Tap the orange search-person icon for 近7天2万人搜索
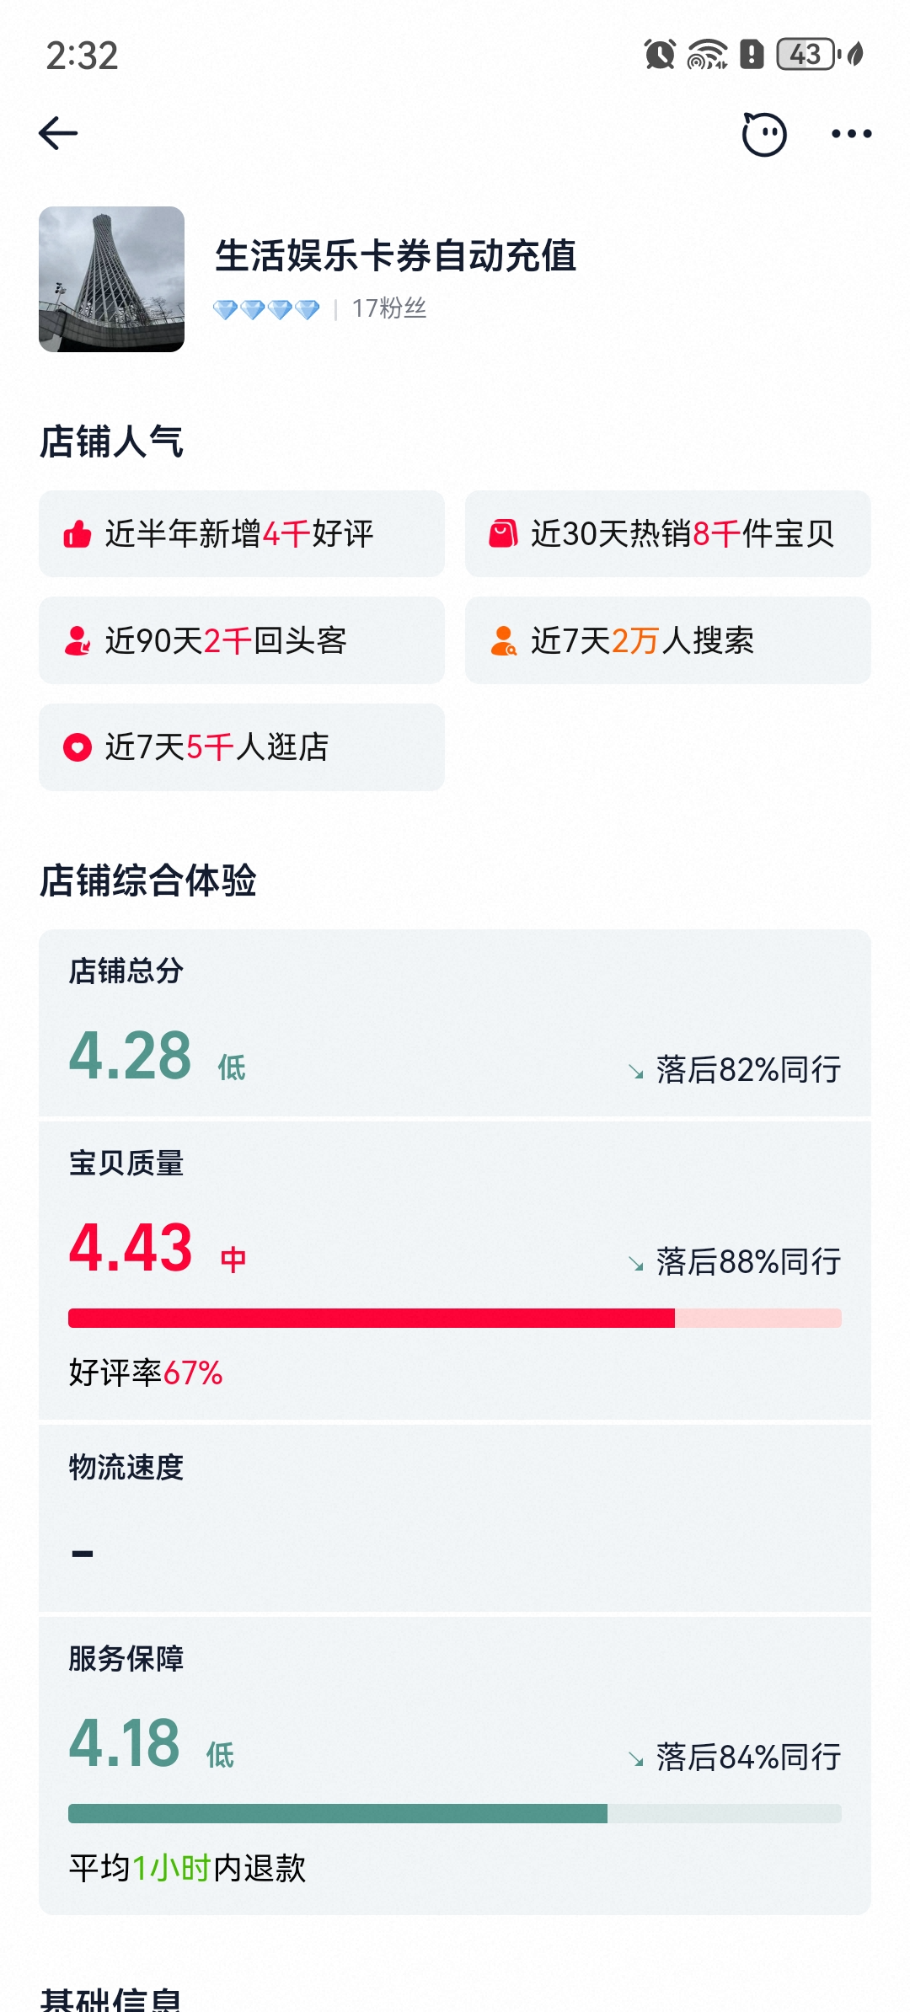 click(504, 640)
